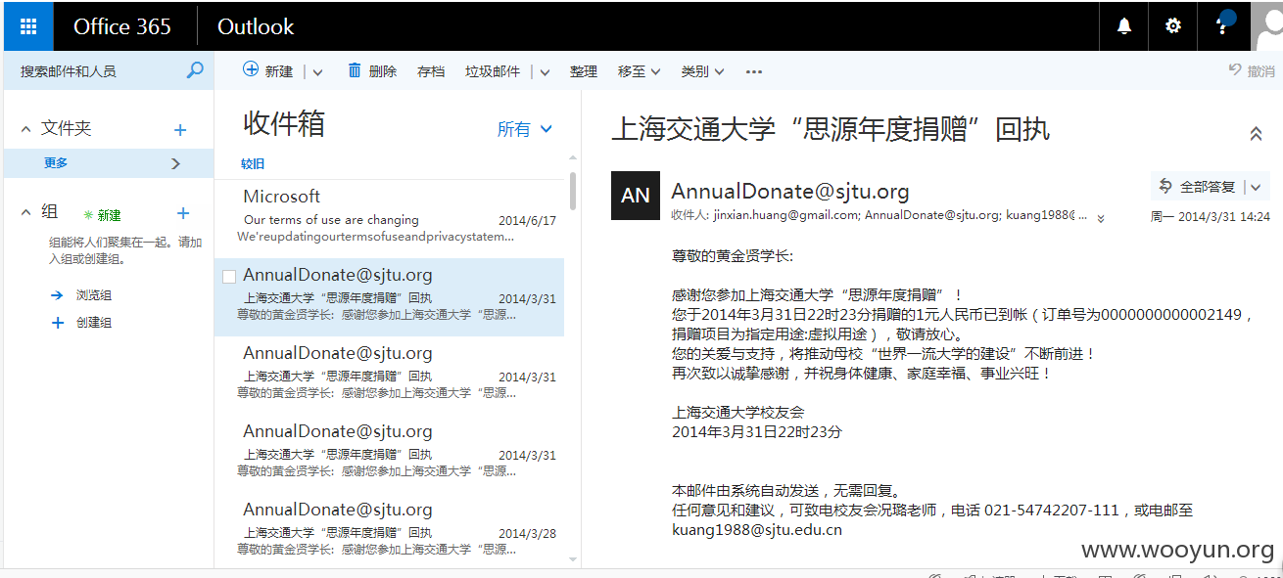Viewport: 1283px width, 578px height.
Task: Click the 收件箱 inbox heading
Action: pyautogui.click(x=284, y=124)
